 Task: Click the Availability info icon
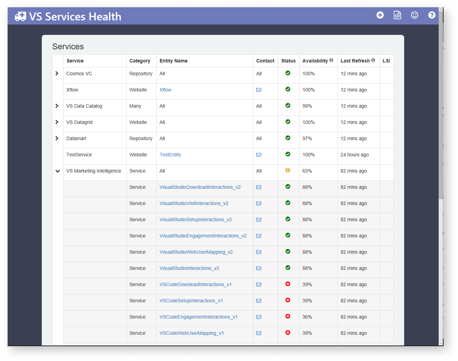point(331,60)
